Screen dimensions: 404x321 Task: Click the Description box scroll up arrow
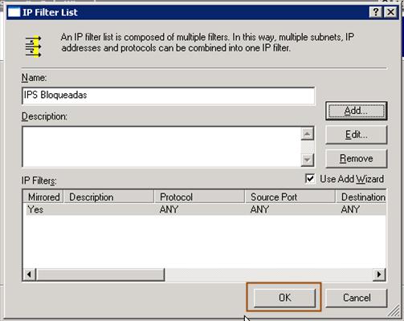pyautogui.click(x=308, y=134)
